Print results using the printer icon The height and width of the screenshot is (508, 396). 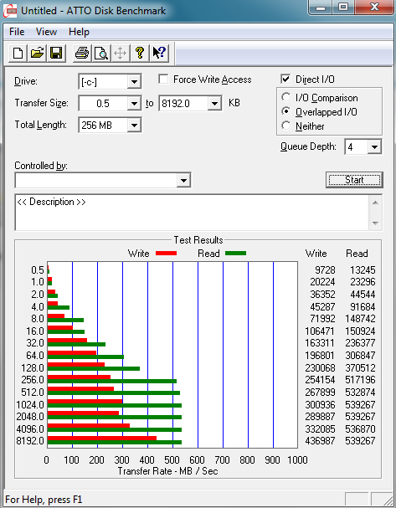pyautogui.click(x=82, y=53)
